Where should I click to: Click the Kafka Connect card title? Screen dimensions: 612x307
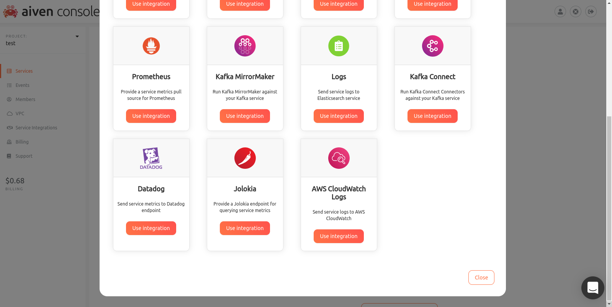click(432, 77)
